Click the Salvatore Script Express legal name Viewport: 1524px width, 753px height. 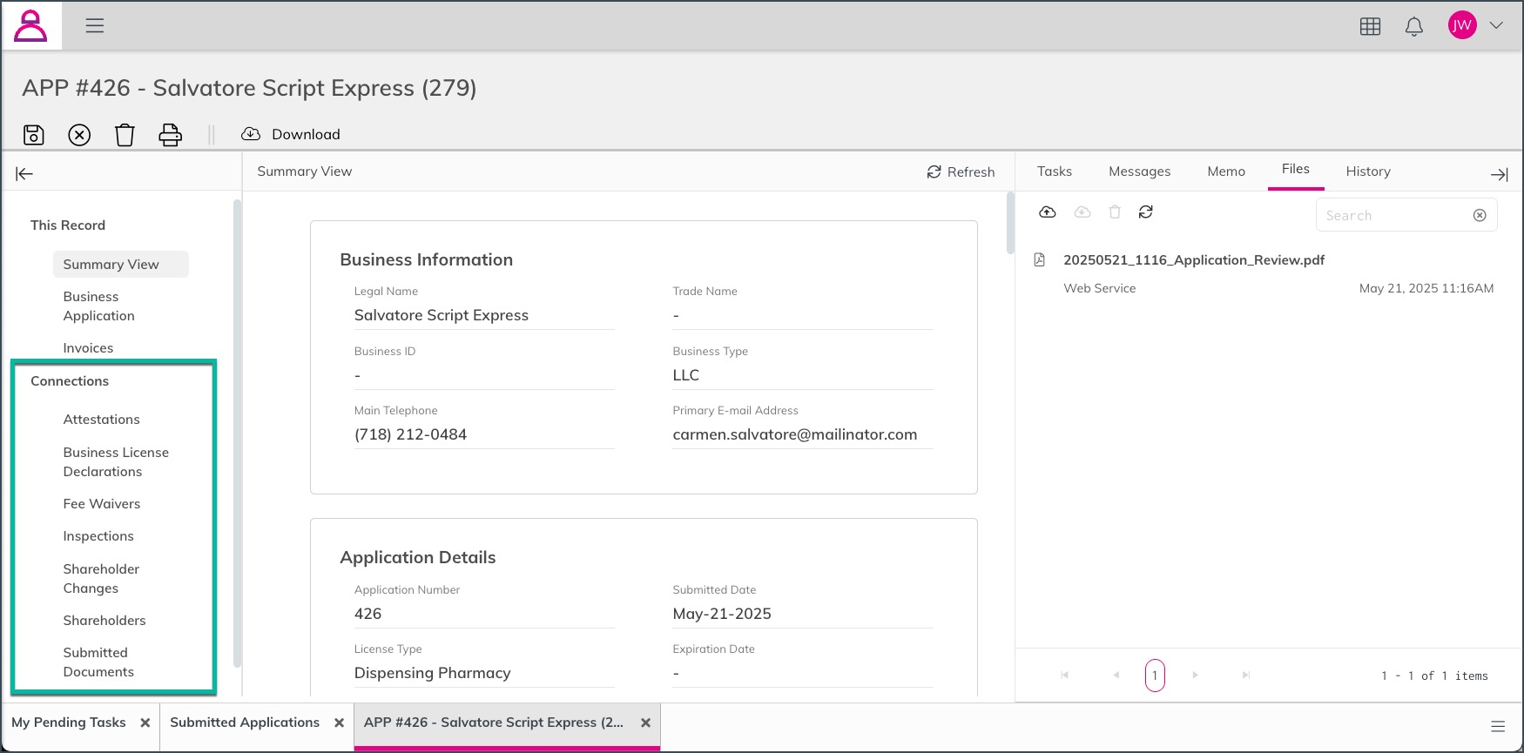(x=441, y=315)
